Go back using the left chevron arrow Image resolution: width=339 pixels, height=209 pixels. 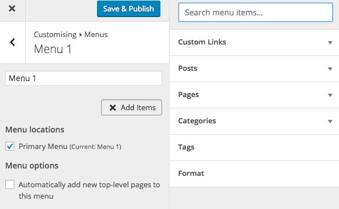(13, 42)
